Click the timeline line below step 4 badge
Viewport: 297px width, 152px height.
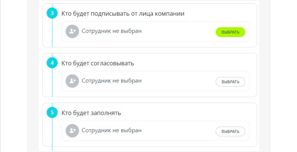tap(52, 82)
